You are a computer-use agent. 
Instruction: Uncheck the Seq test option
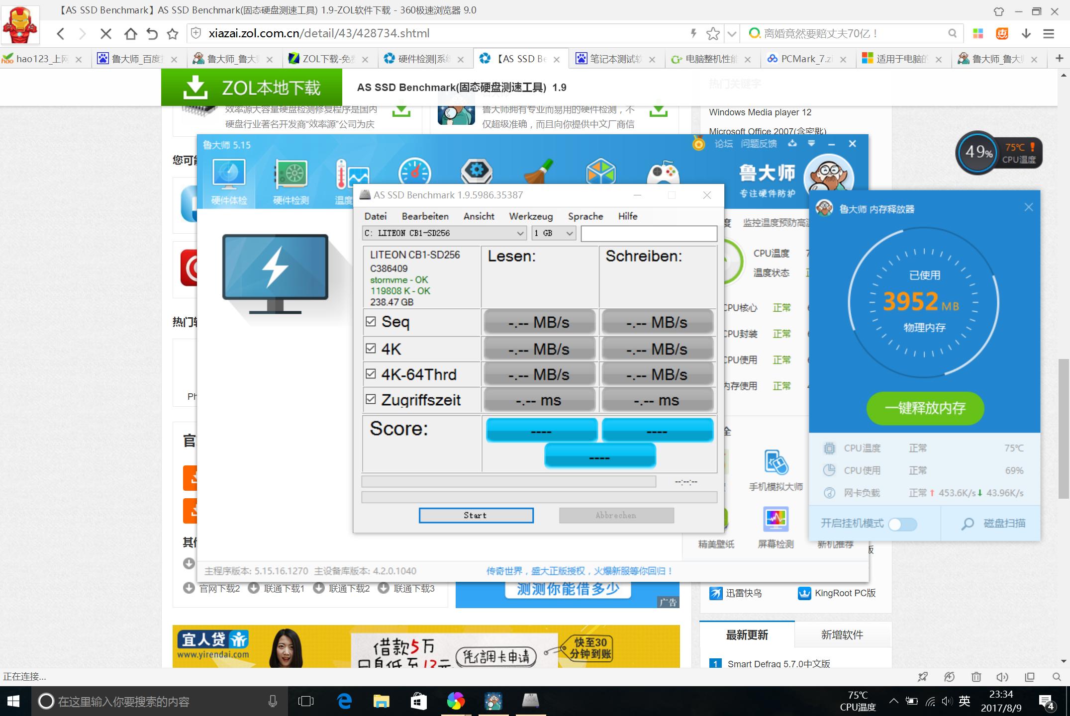[370, 322]
